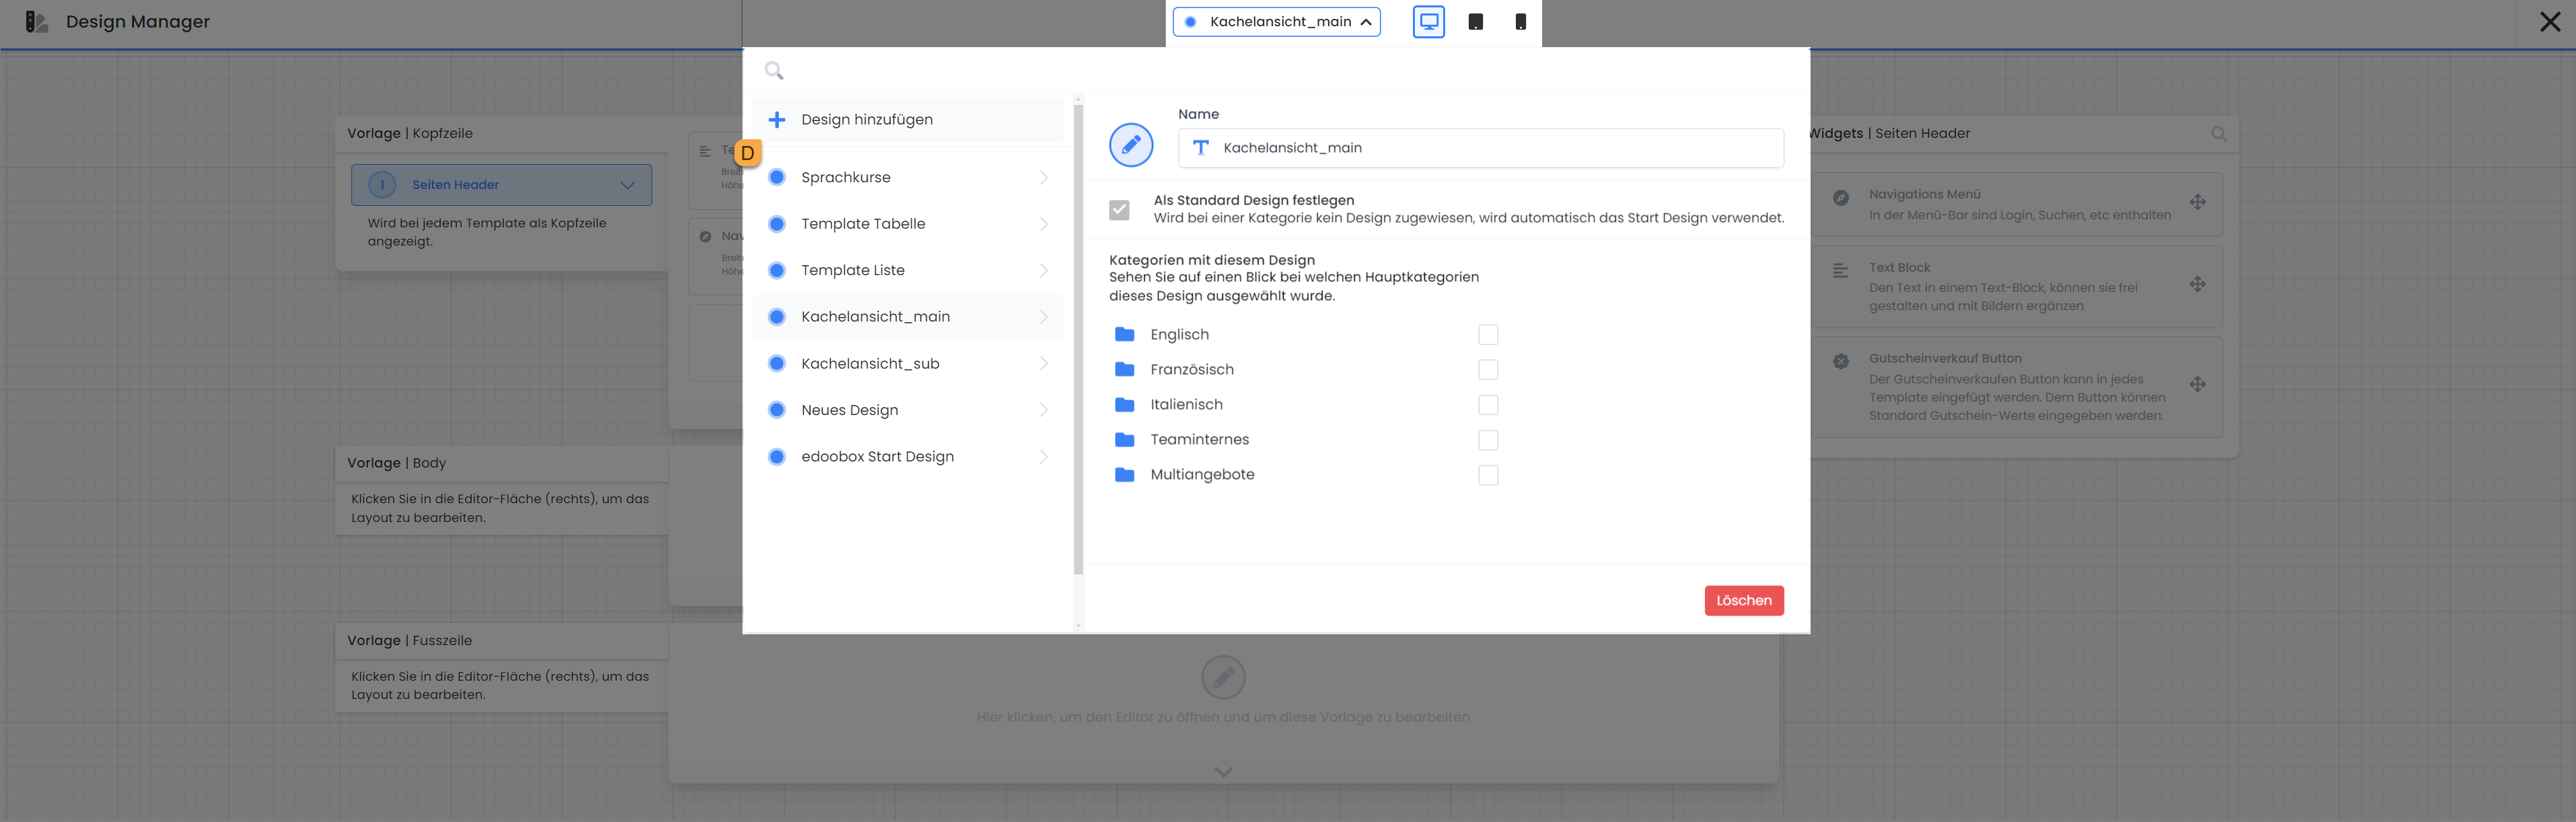Click the plus icon for Design hinzufügen
Viewport: 2576px width, 822px height.
(777, 120)
